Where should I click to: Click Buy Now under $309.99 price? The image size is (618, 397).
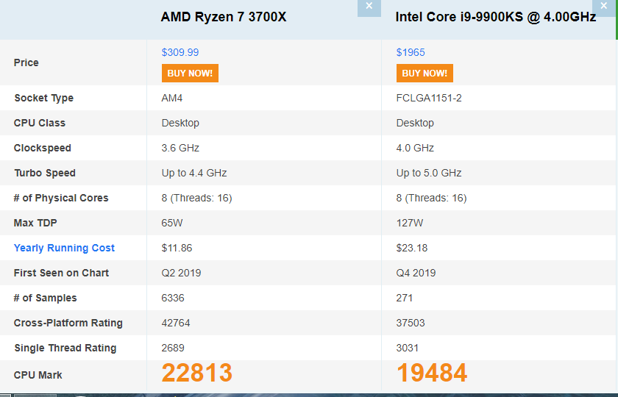coord(190,74)
